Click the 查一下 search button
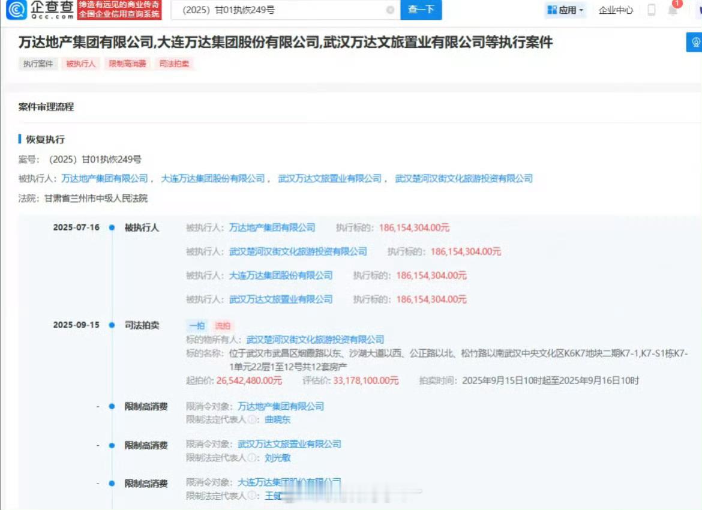Screen dimensions: 702x510 tap(421, 10)
